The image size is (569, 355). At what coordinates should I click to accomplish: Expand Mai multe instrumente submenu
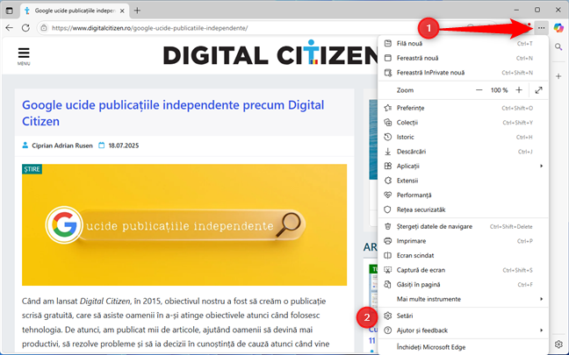click(x=463, y=299)
